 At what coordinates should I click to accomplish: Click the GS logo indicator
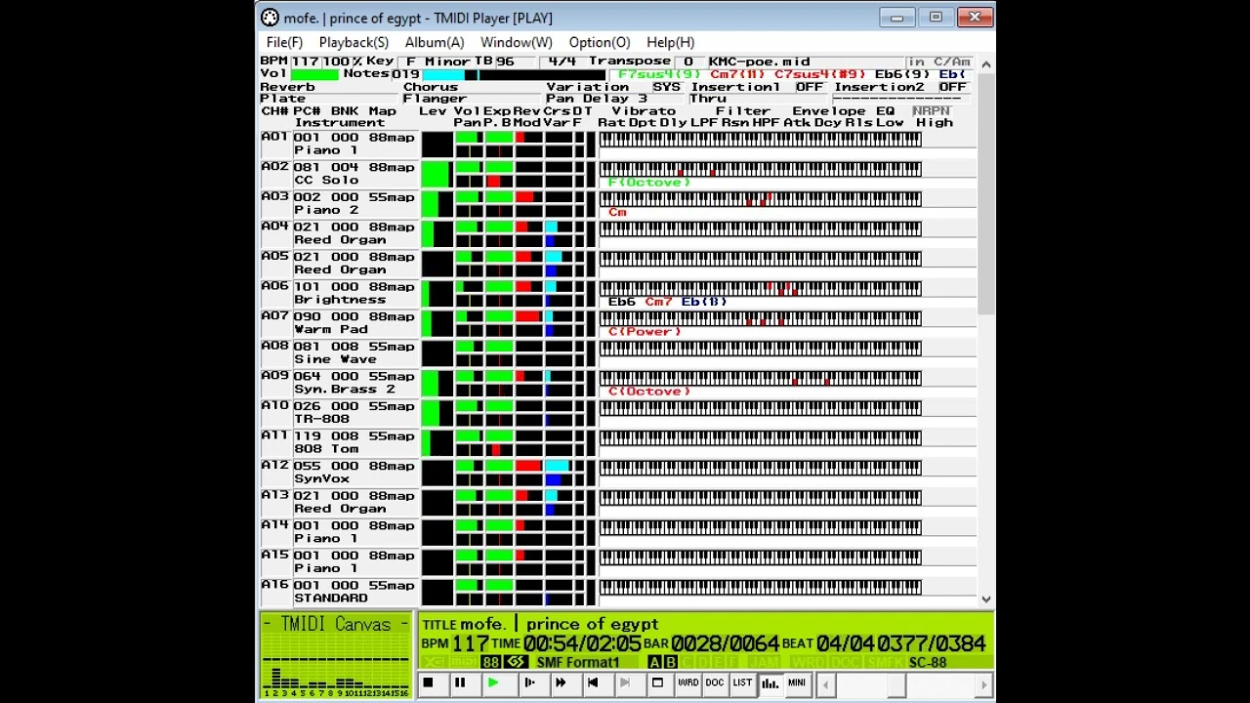point(516,662)
